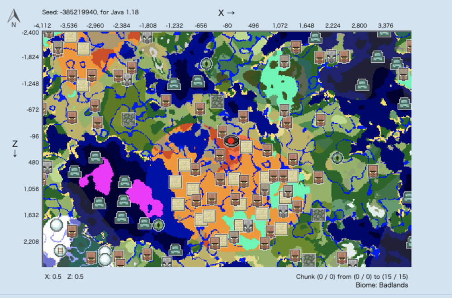The width and height of the screenshot is (452, 298).
Task: Click the X-axis label '2,800'
Action: 359,26
